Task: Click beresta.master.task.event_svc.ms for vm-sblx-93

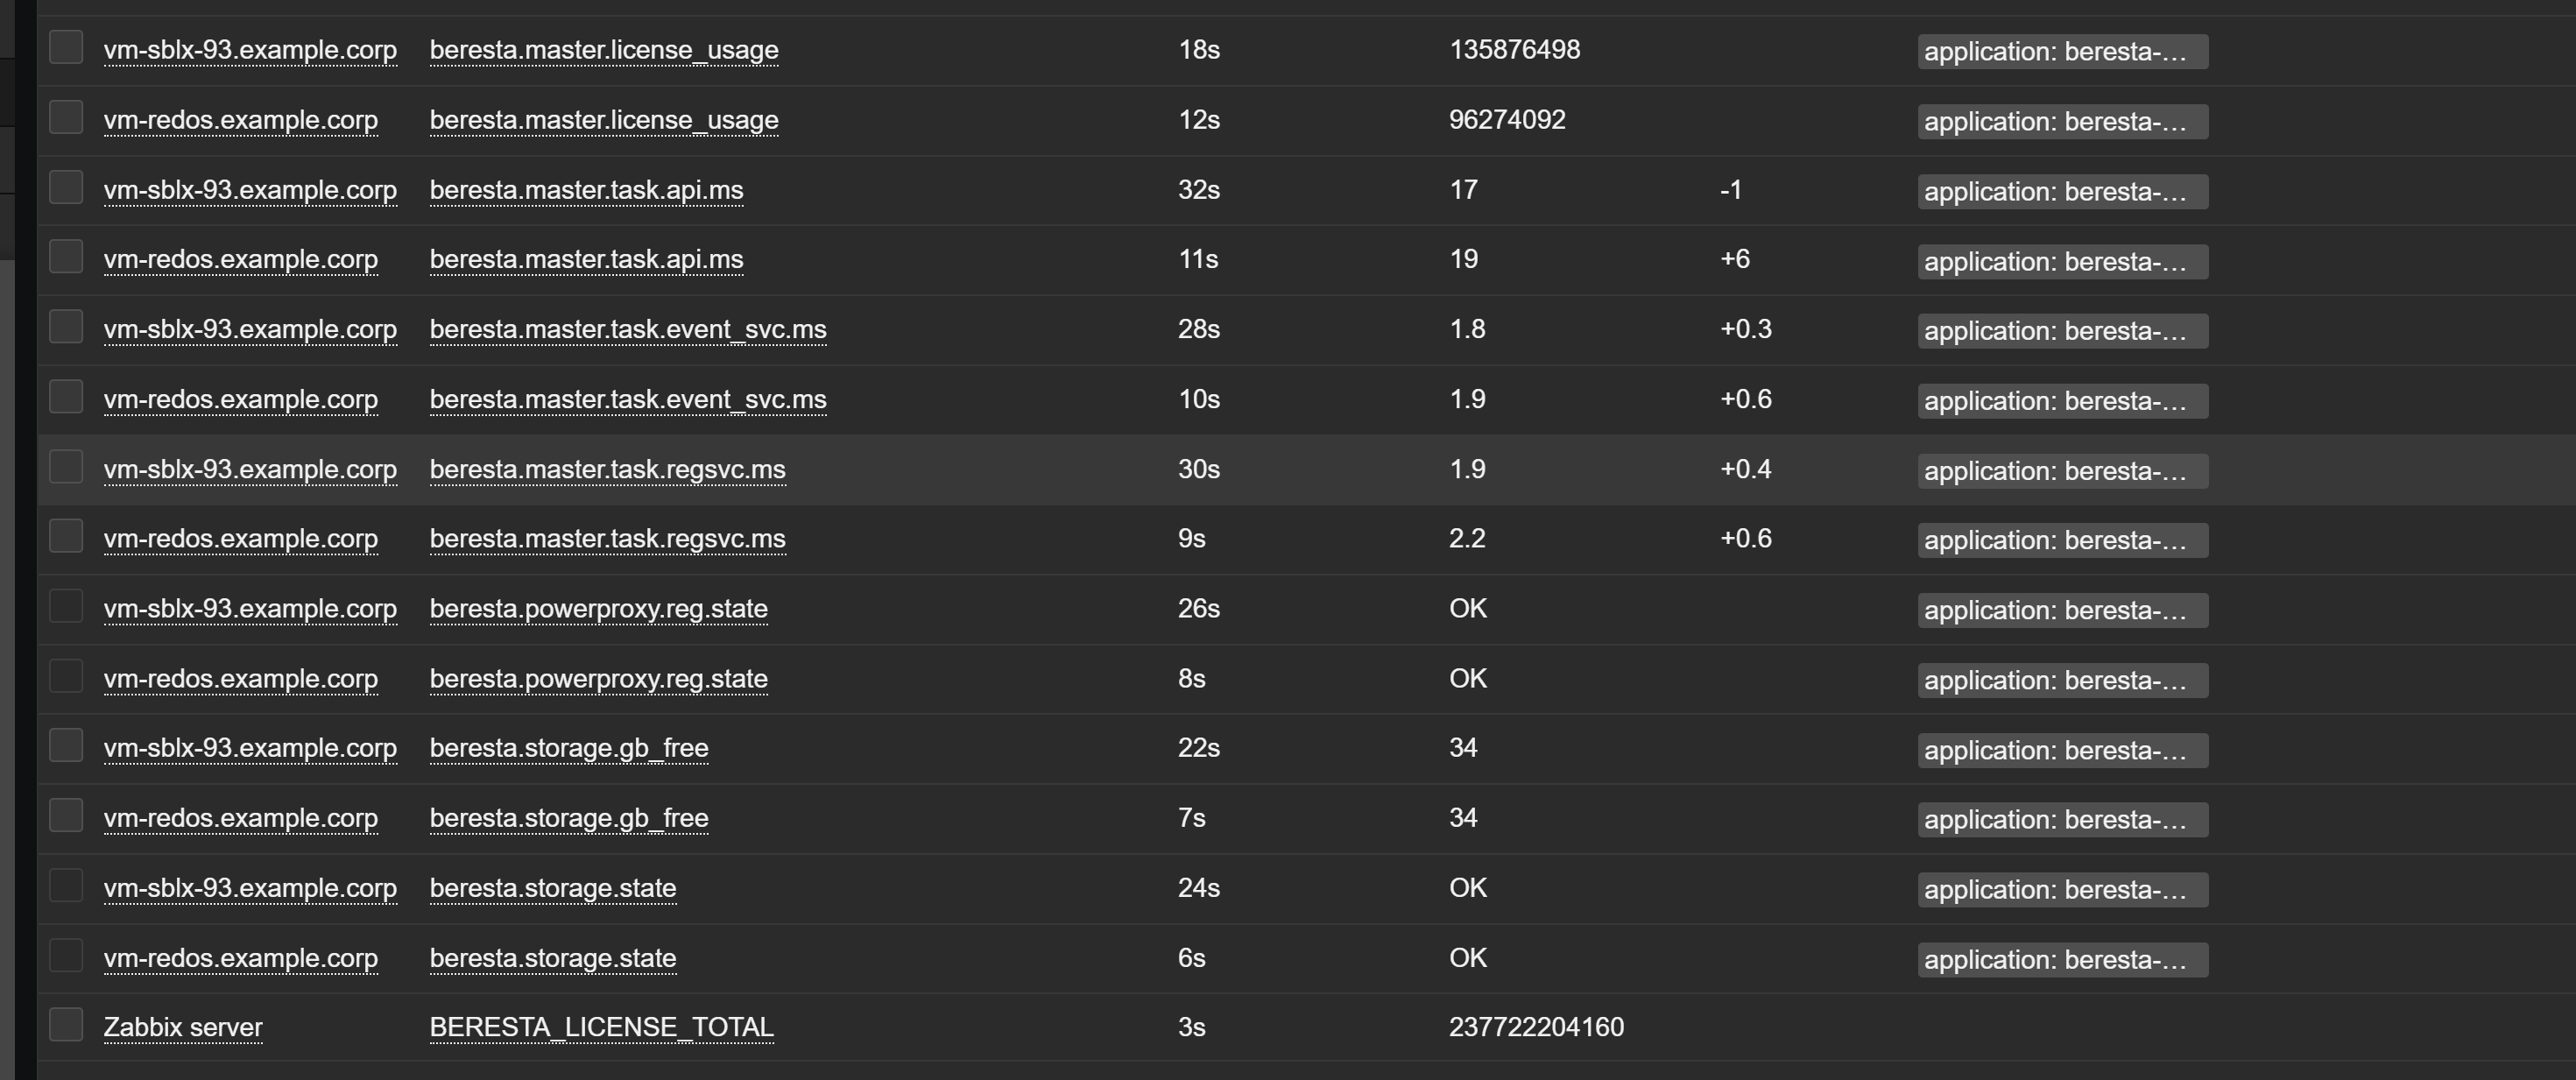Action: pyautogui.click(x=627, y=329)
